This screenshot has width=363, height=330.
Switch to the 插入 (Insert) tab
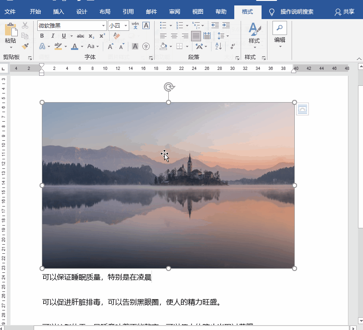point(58,12)
